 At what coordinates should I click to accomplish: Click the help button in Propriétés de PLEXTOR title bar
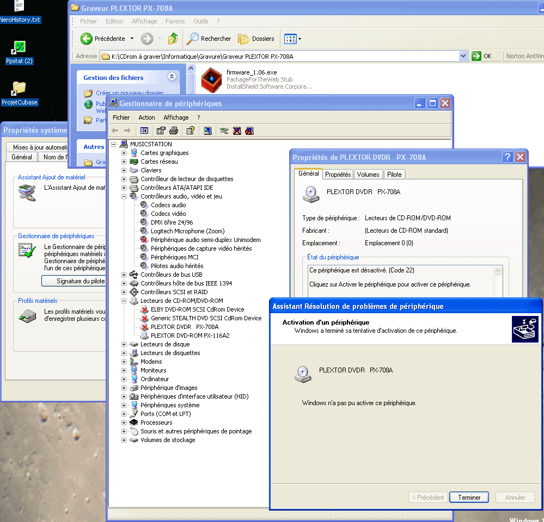(508, 157)
